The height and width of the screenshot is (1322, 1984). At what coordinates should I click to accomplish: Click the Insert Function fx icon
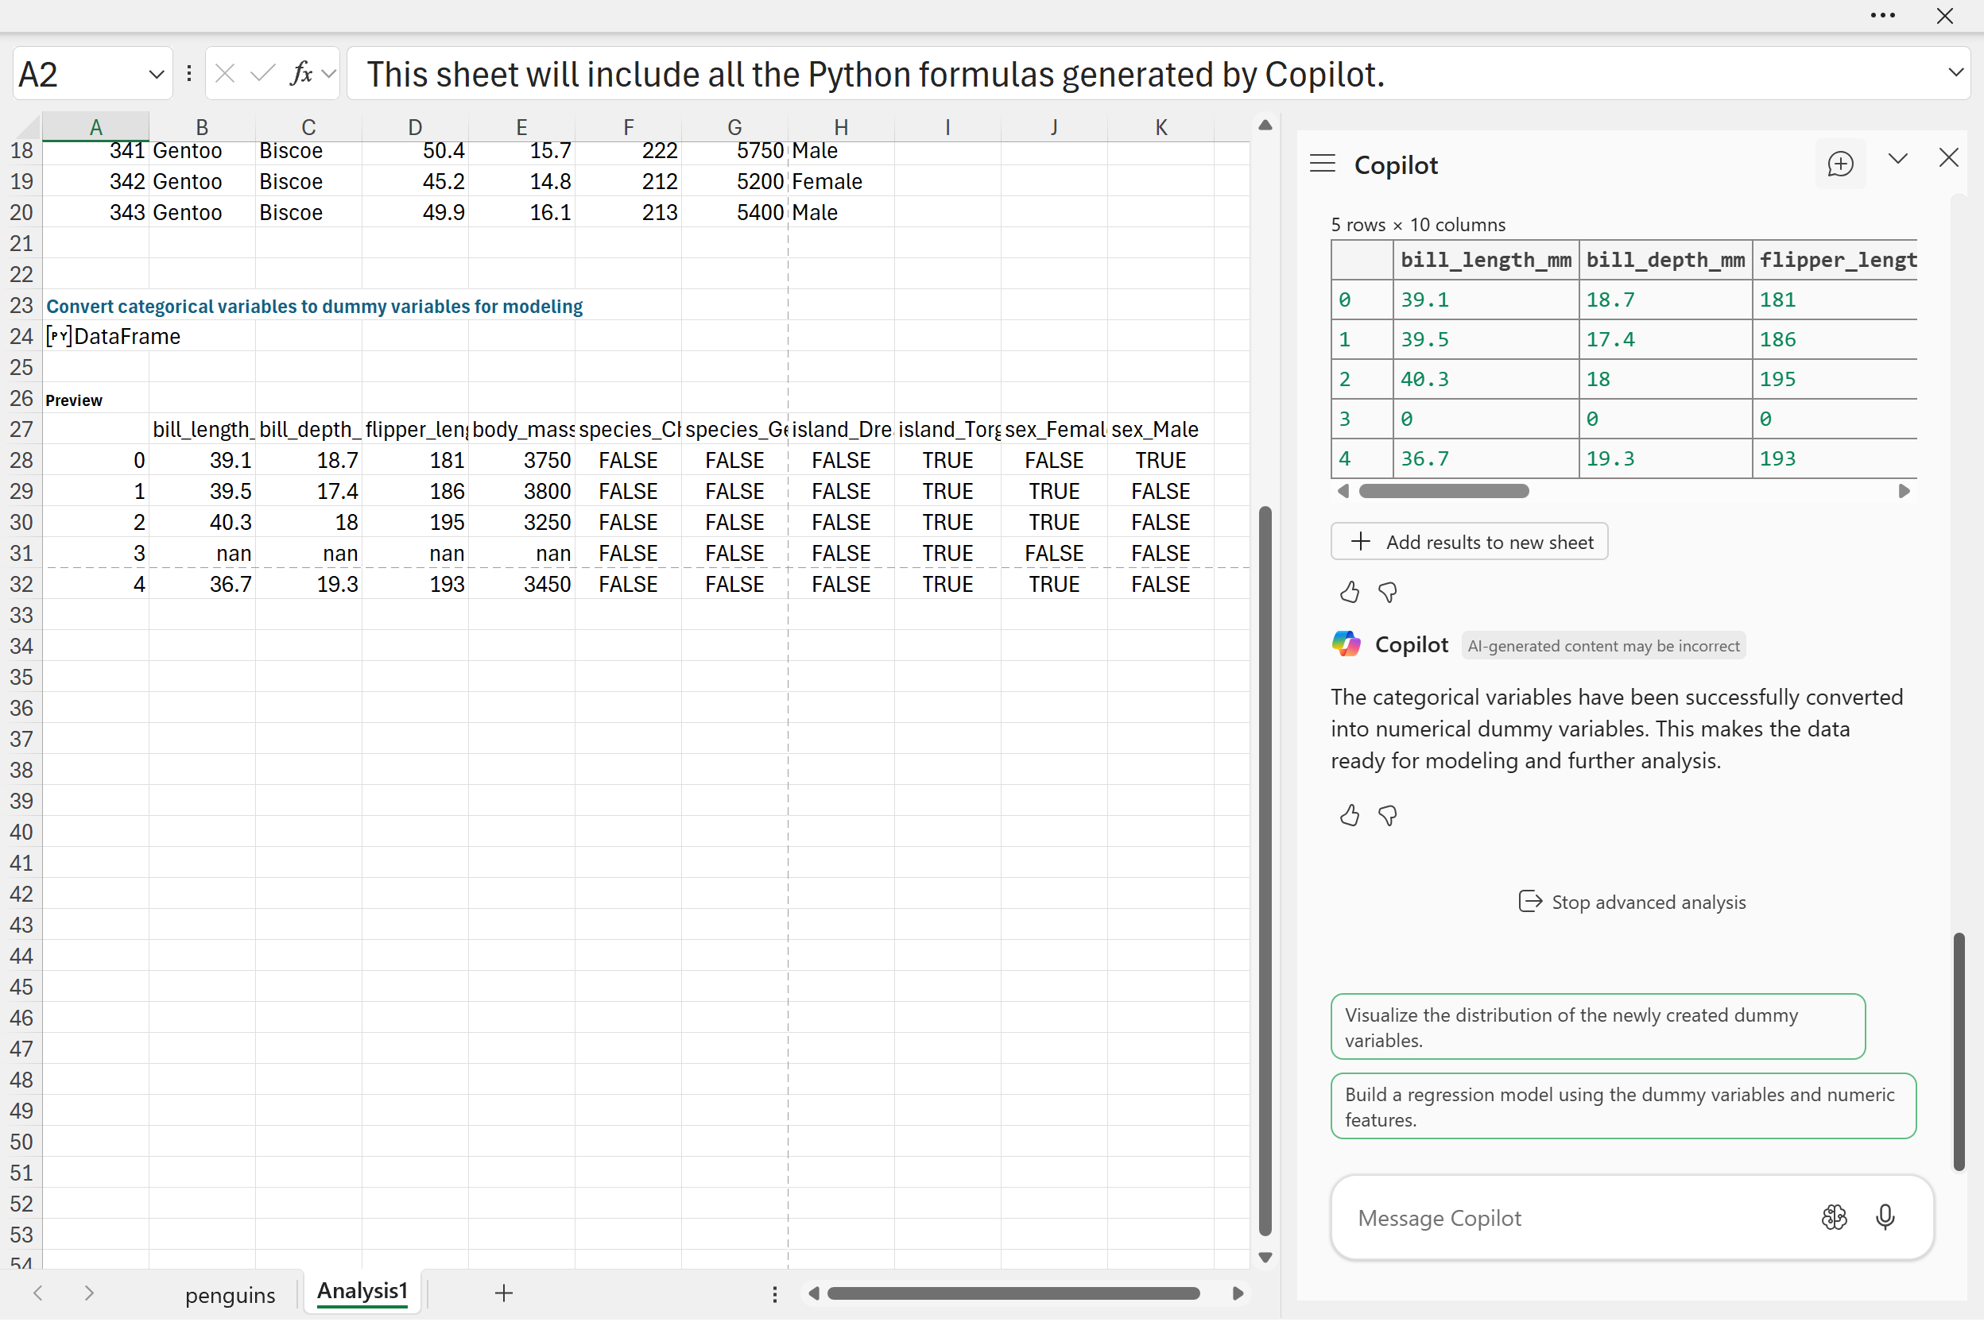tap(300, 74)
